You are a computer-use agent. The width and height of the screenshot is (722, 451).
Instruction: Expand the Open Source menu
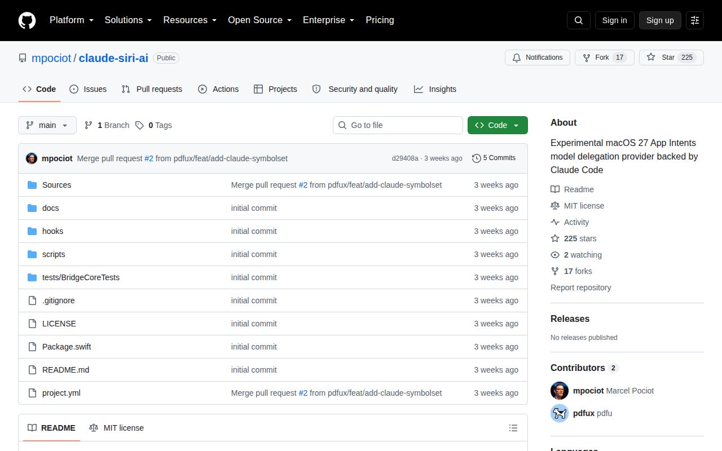(x=260, y=20)
